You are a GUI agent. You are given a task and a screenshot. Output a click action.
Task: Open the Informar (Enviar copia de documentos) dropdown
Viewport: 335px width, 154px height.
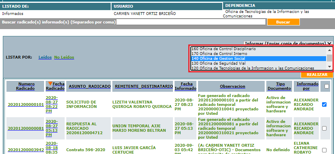pos(288,43)
